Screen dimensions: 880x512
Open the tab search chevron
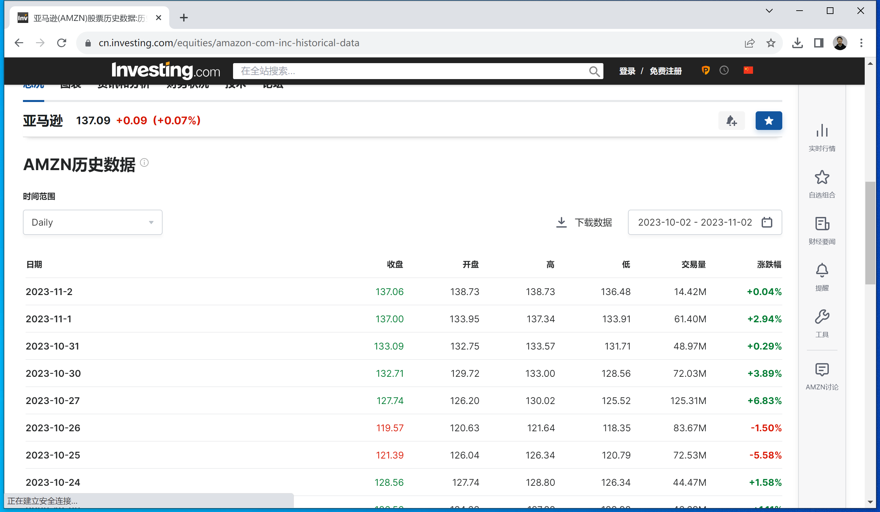[769, 11]
